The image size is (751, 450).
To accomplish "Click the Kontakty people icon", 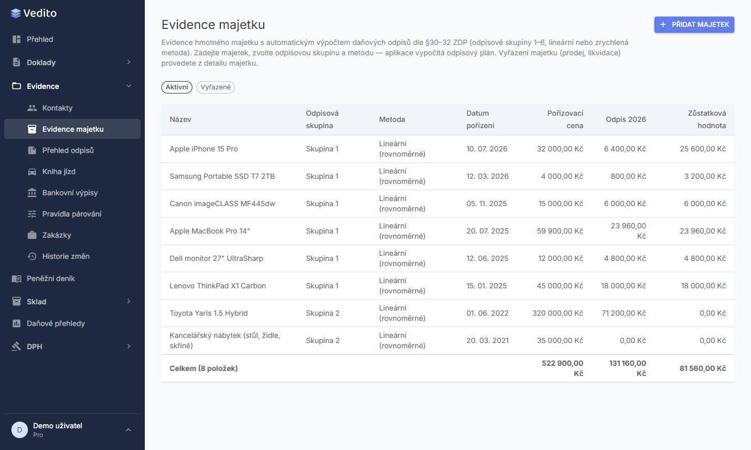I will (32, 108).
